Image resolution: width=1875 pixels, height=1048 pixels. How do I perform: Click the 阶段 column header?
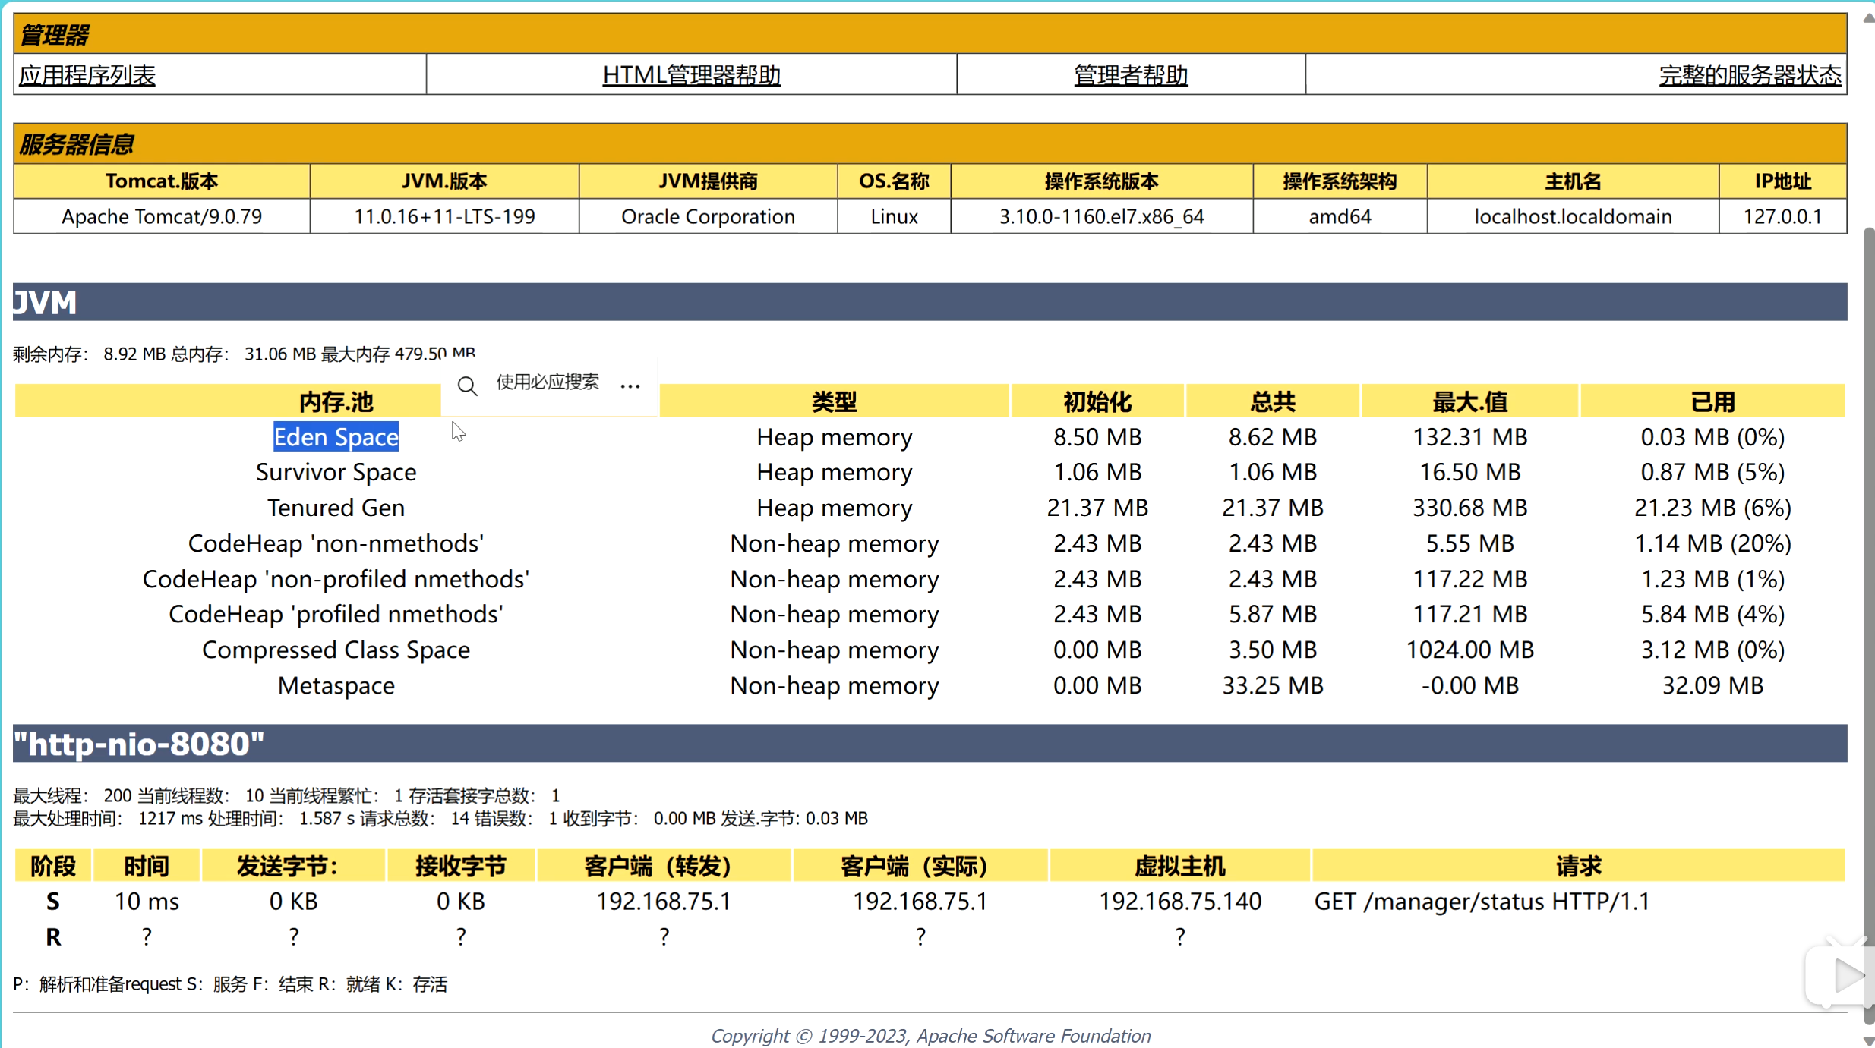pyautogui.click(x=52, y=866)
